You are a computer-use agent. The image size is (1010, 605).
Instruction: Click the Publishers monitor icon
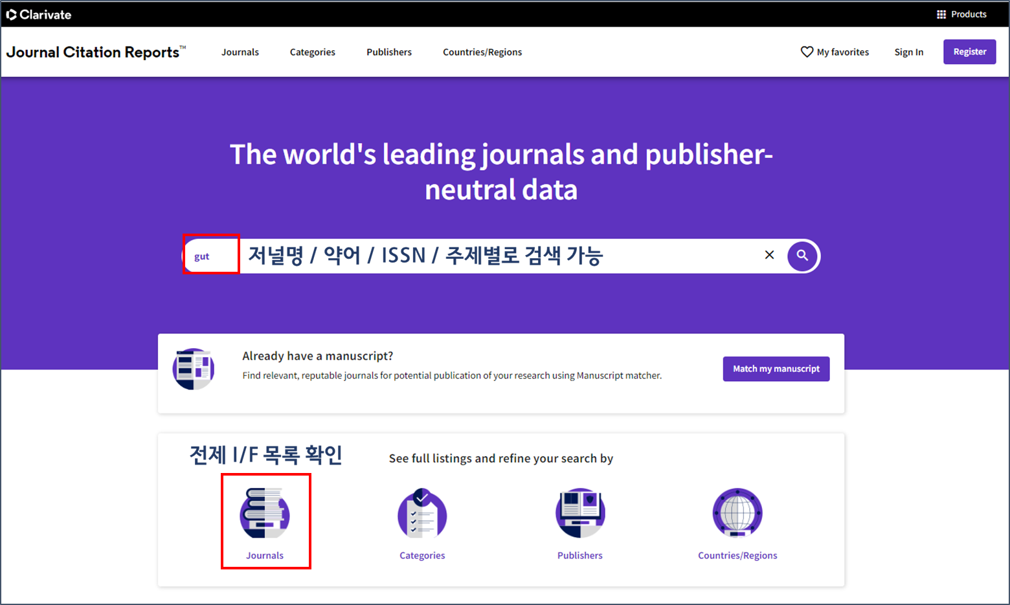point(580,513)
